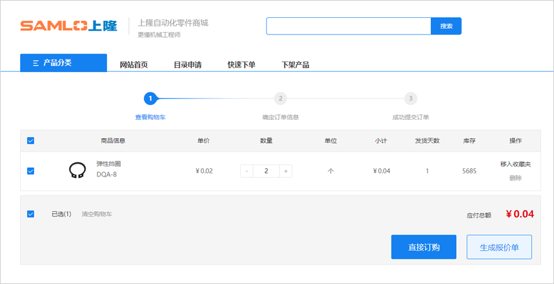Click the 移入收藏夹 link
This screenshot has width=554, height=284.
515,164
